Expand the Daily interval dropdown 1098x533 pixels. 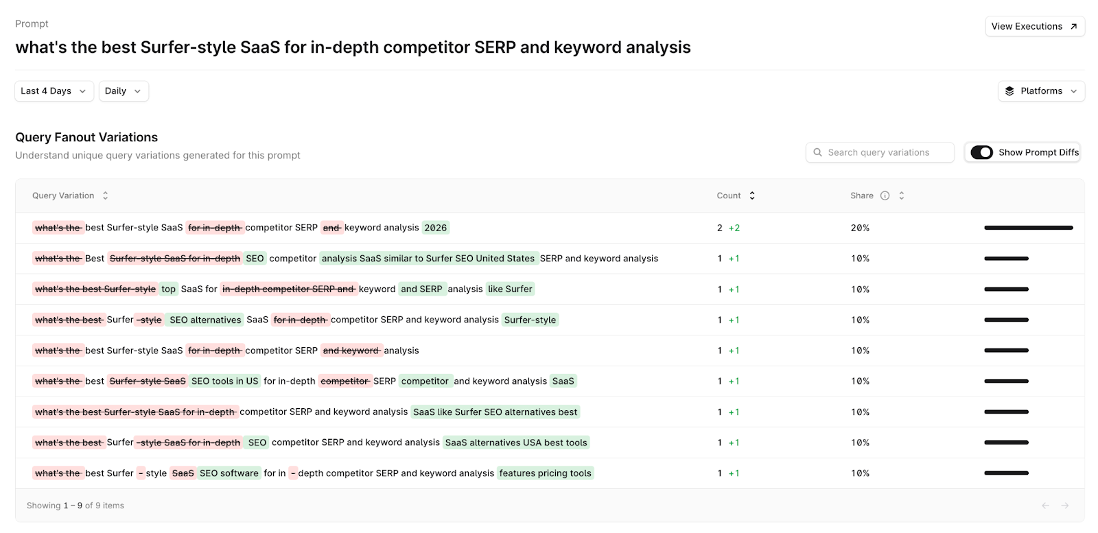[x=124, y=91]
